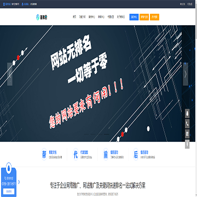
Task: Open the title link beside the 前 icon
Action: pos(114,153)
